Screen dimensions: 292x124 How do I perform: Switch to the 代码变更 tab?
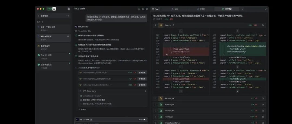click(x=227, y=9)
